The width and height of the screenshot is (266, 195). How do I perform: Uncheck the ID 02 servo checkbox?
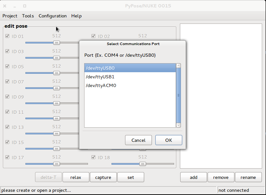[x=94, y=36]
